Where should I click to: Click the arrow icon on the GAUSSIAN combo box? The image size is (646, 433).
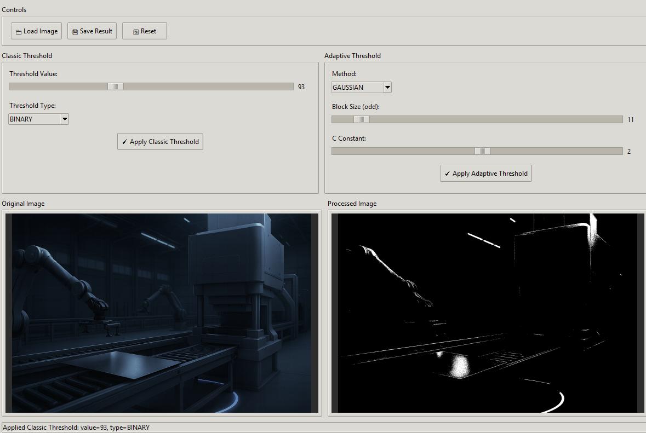387,87
